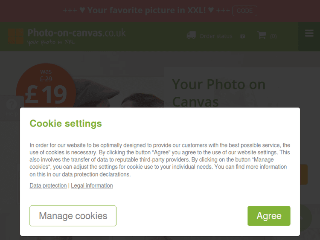Click the cart item count (0)
Screen dimensions: 320x240
(x=273, y=36)
